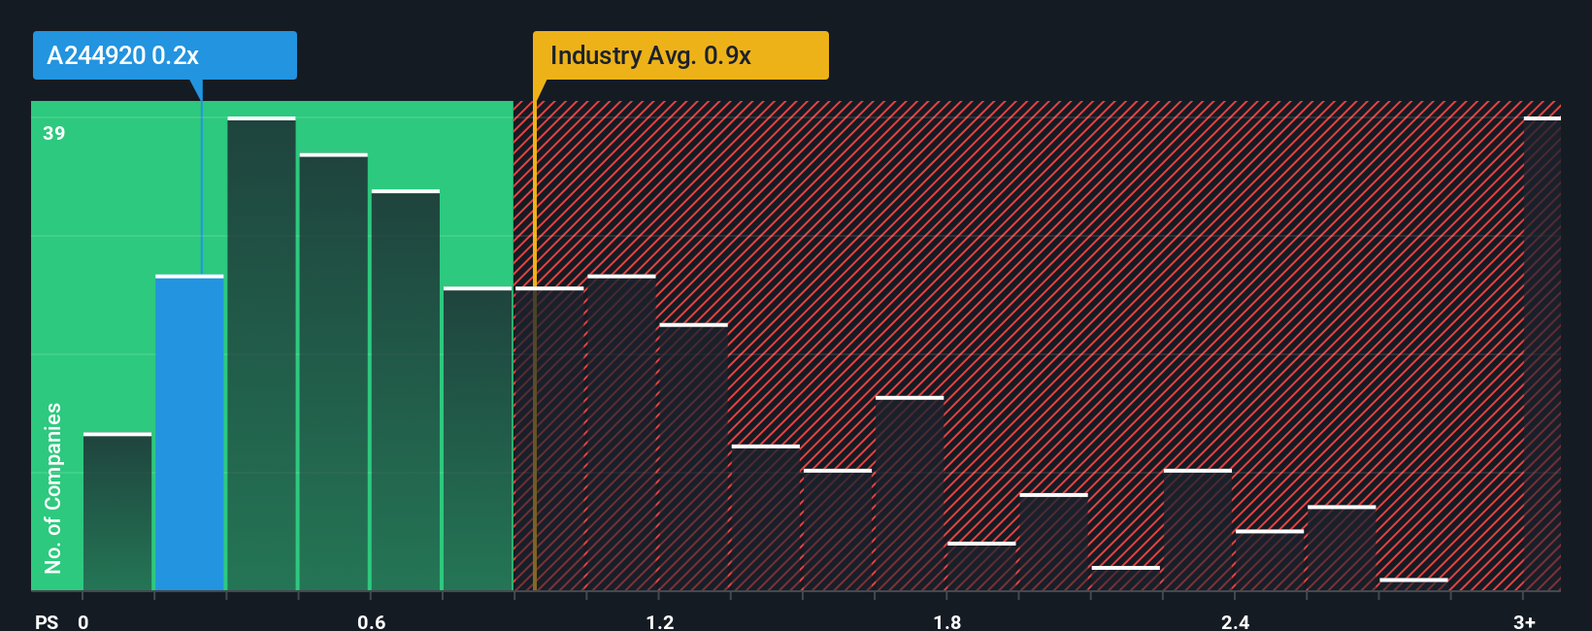Click the A244920 0.2x label
Image resolution: width=1592 pixels, height=631 pixels.
click(165, 55)
